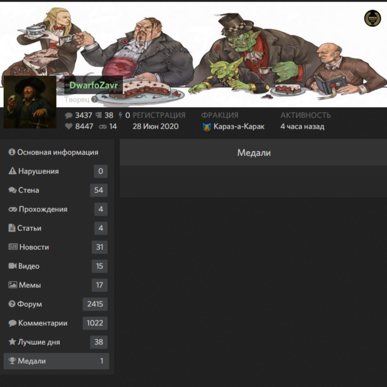This screenshot has width=387, height=387.
Task: Click the profile avatar picture
Action: click(30, 102)
